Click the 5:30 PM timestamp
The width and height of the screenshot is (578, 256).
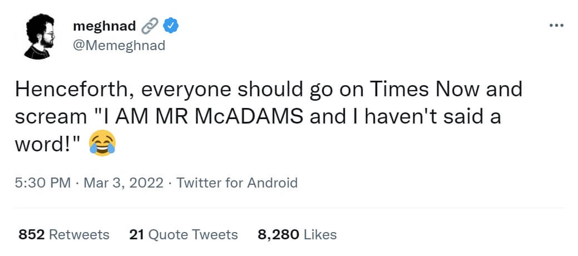42,183
